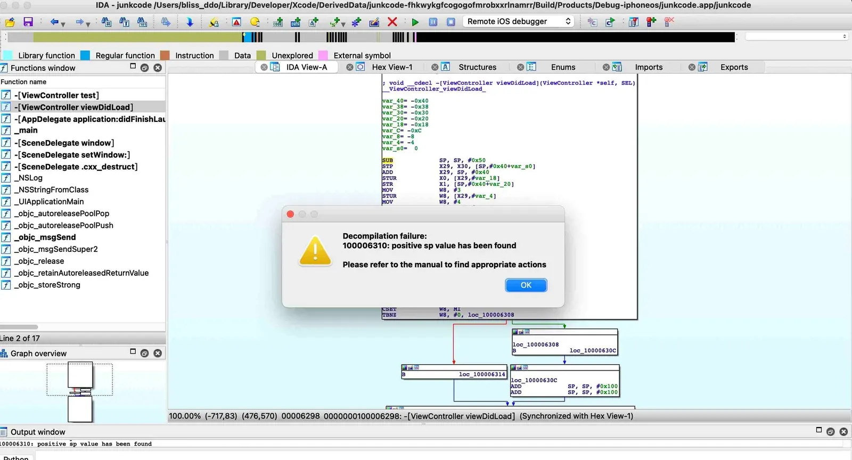The width and height of the screenshot is (852, 460).
Task: Expand the add-structure S-plus dropdown arrow
Action: click(343, 24)
